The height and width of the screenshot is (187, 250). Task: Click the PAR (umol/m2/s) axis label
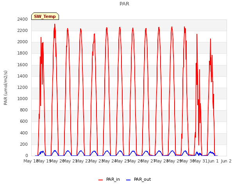5,88
